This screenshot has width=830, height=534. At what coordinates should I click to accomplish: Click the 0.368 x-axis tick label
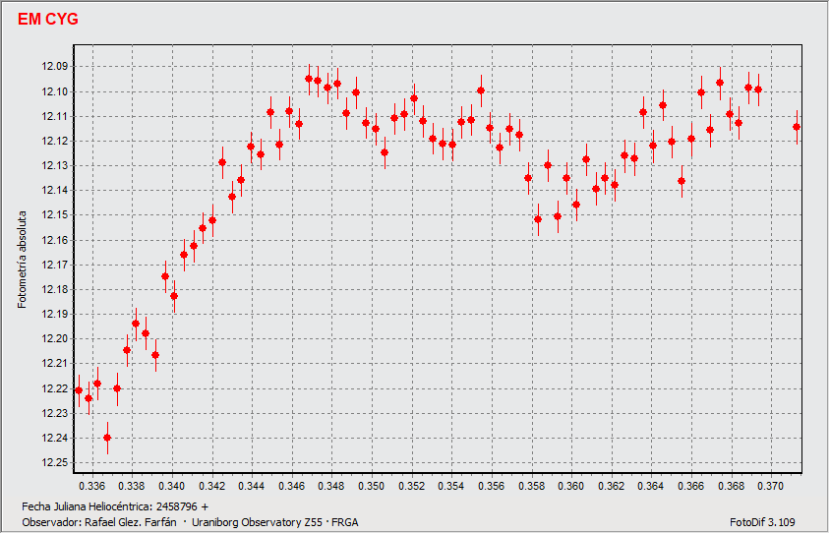(x=732, y=486)
